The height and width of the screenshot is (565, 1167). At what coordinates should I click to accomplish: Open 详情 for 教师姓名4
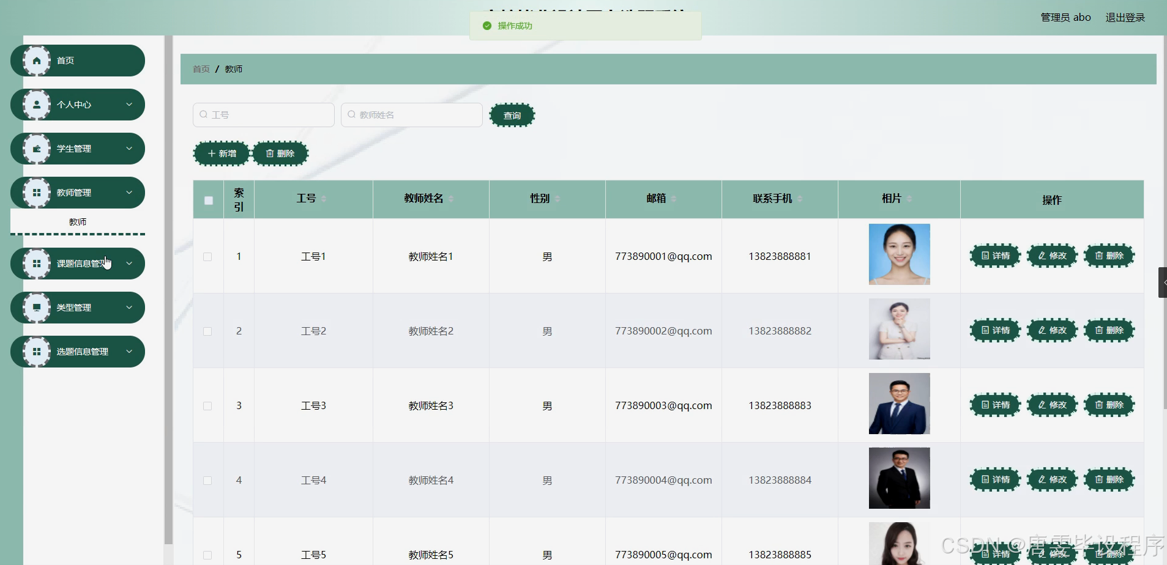(x=996, y=479)
